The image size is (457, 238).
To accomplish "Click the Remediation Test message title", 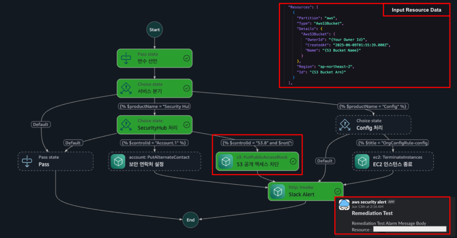I will coord(372,213).
